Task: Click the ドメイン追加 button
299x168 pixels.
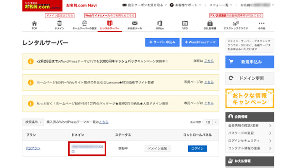Action: [x=157, y=148]
